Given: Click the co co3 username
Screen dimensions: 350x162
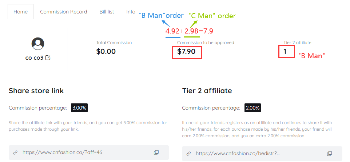Looking at the screenshot, I should click(x=34, y=58).
